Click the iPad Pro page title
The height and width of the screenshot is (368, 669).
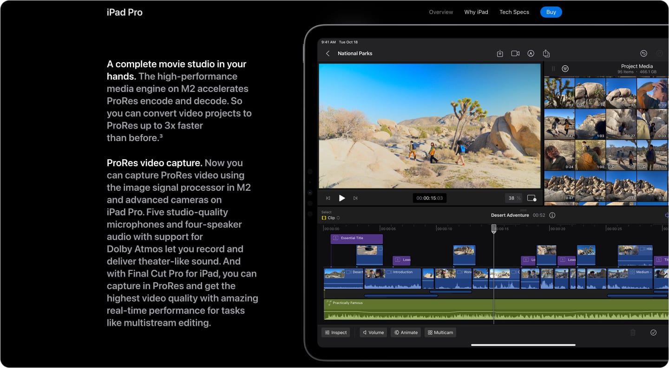125,13
